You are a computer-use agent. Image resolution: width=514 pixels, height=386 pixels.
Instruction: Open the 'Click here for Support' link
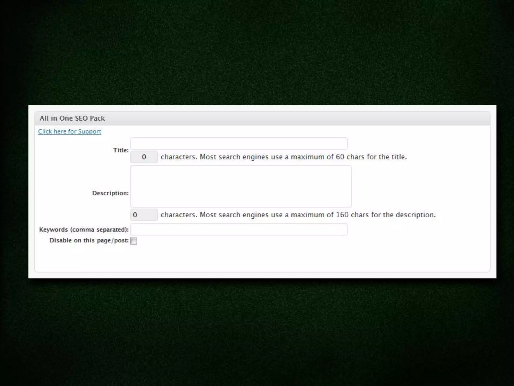coord(70,131)
